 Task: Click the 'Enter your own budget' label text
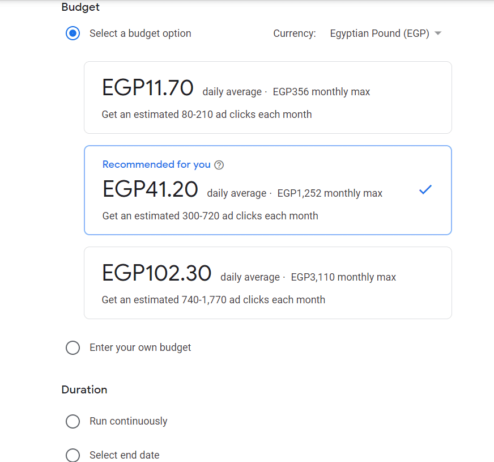click(x=140, y=347)
